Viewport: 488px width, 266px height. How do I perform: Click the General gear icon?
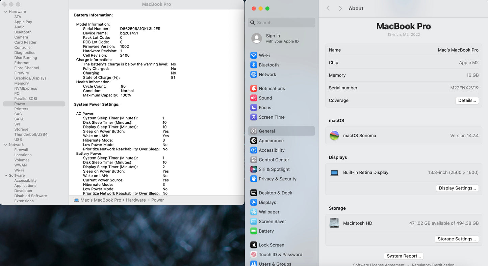(x=254, y=131)
